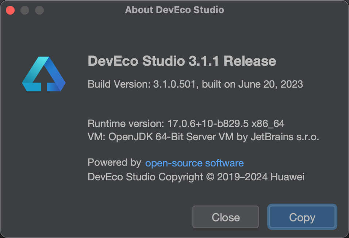Click the "About DevEco Studio" title text

(174, 10)
